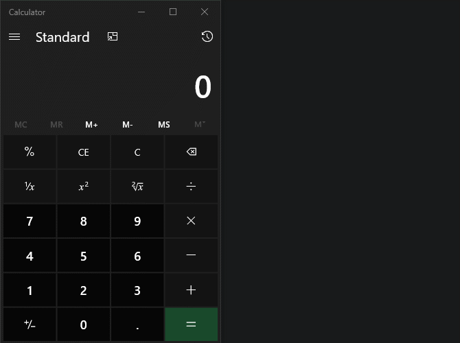Click the decimal point key
460x343 pixels.
137,324
